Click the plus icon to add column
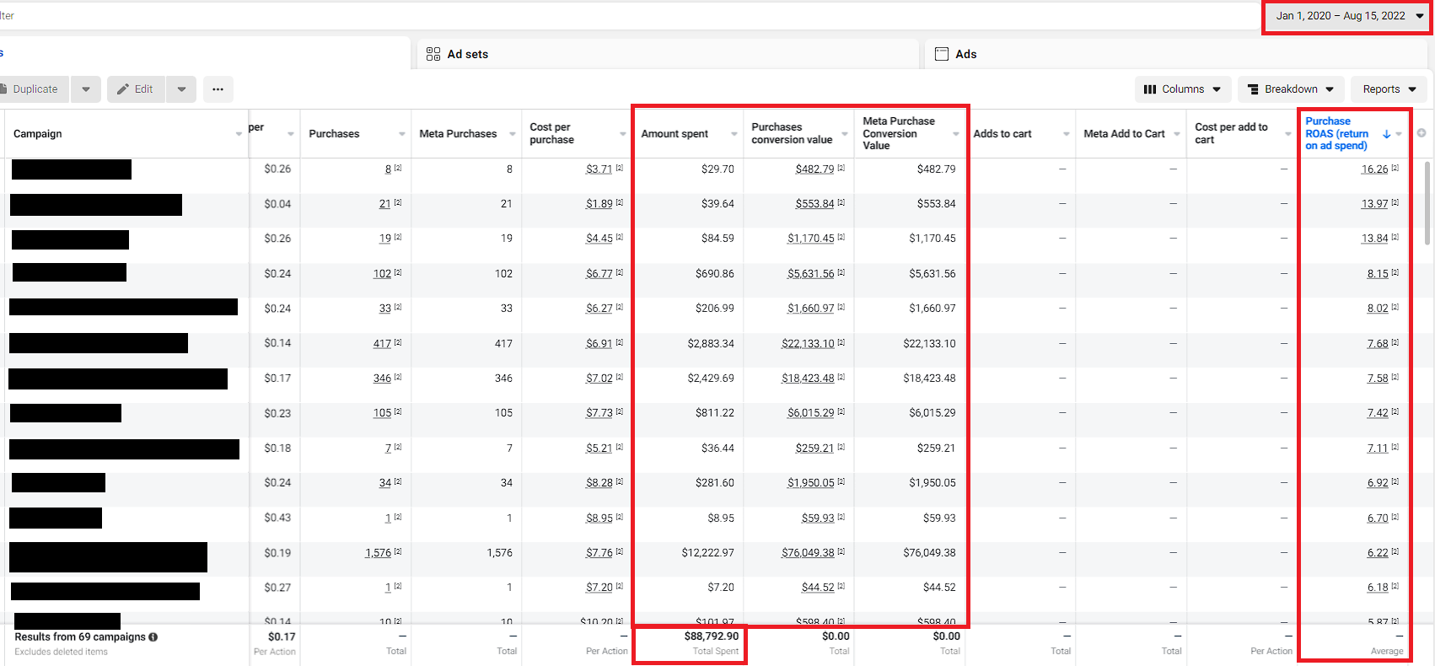Viewport: 1435px width, 666px height. coord(1422,133)
